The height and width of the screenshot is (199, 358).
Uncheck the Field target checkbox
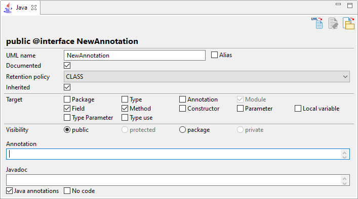coord(67,109)
